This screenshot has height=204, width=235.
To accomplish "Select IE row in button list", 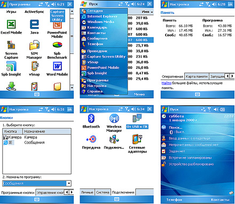I will (37, 143).
